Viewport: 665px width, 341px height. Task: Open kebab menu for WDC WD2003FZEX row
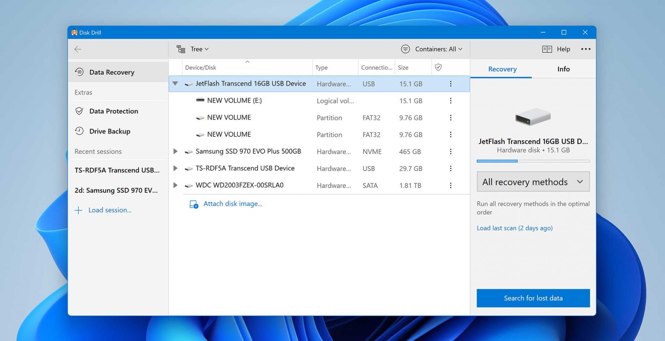(x=451, y=185)
